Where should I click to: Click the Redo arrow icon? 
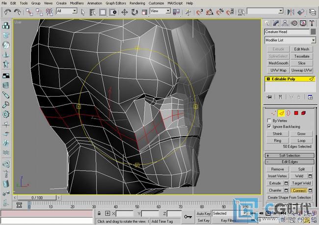pyautogui.click(x=18, y=12)
